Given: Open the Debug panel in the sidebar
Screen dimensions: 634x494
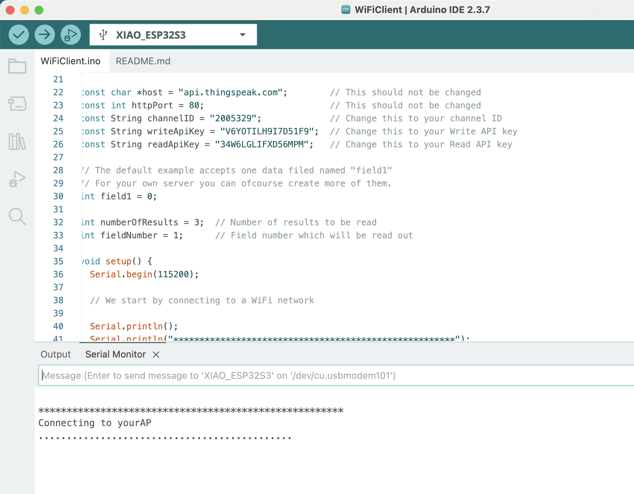Looking at the screenshot, I should [x=17, y=179].
